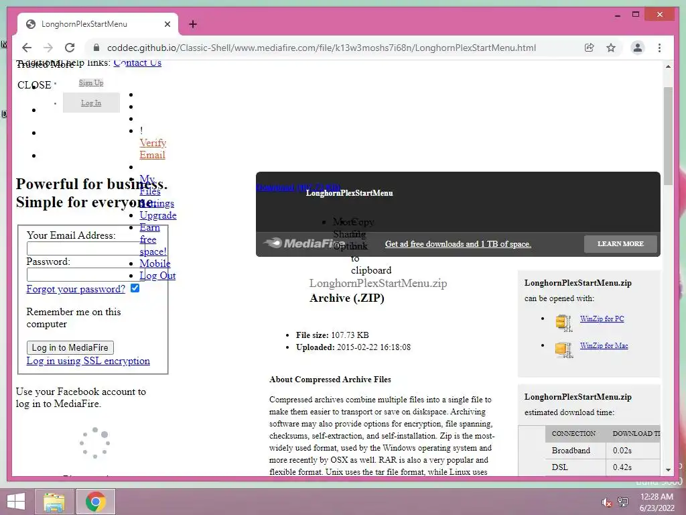The height and width of the screenshot is (515, 686).
Task: Click the Verify Email link
Action: click(153, 149)
